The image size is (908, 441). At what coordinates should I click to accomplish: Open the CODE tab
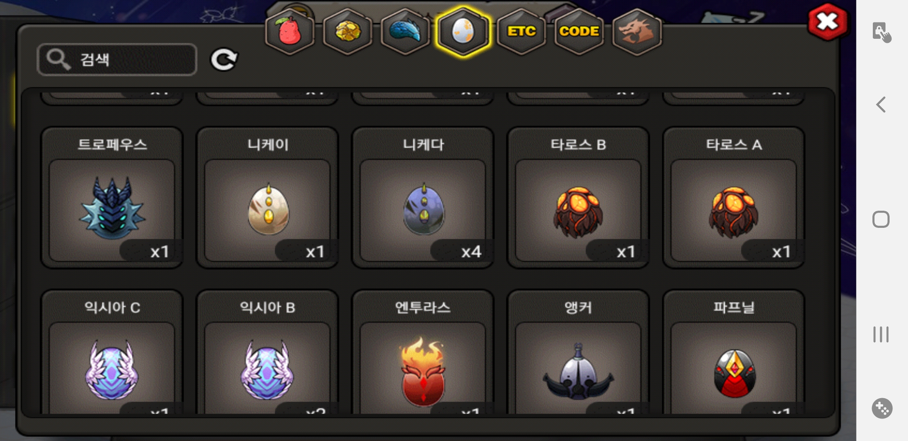[579, 31]
